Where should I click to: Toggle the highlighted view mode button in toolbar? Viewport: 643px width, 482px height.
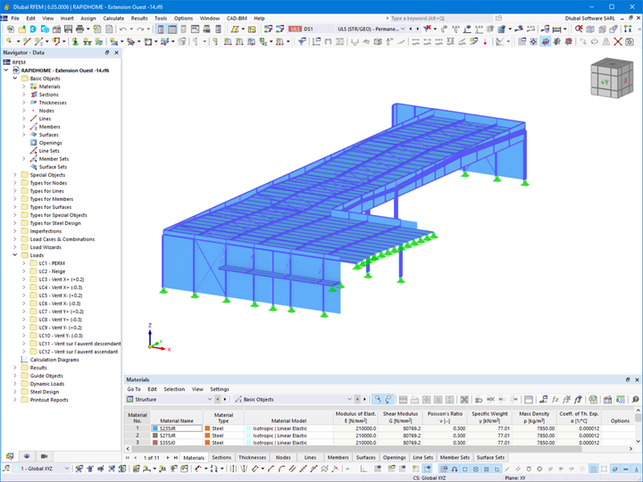[545, 41]
